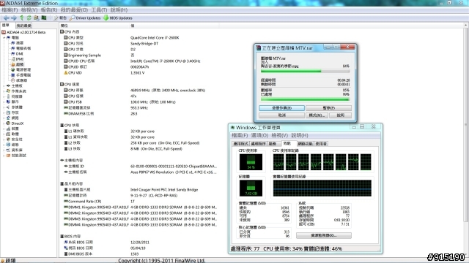Click the 模式(M)... button in compression dialog
The width and height of the screenshot is (469, 263).
point(317,115)
